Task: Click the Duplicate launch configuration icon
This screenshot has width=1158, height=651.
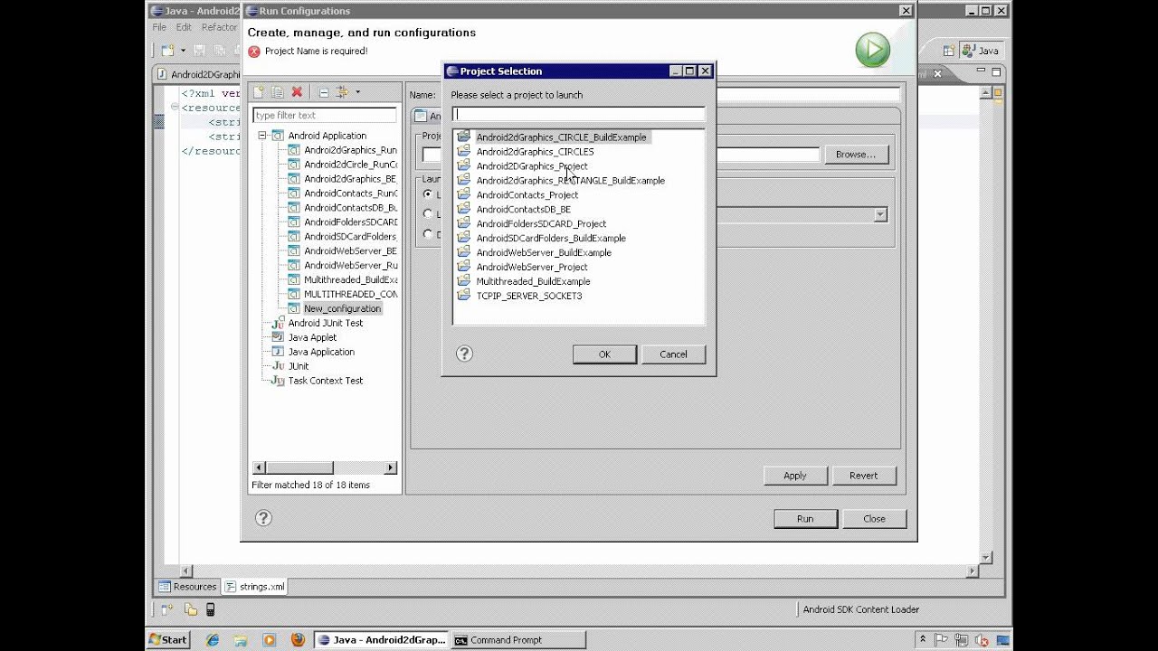Action: pos(278,92)
